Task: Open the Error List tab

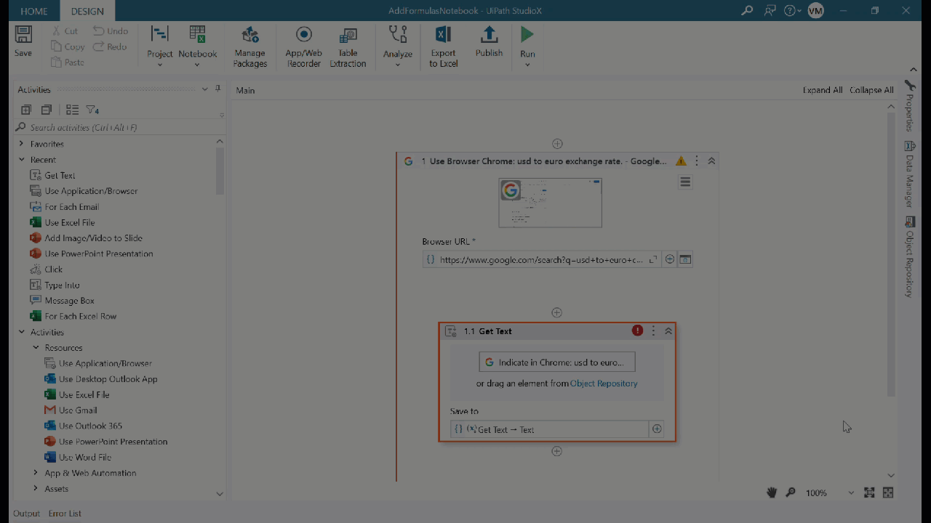Action: pyautogui.click(x=65, y=514)
